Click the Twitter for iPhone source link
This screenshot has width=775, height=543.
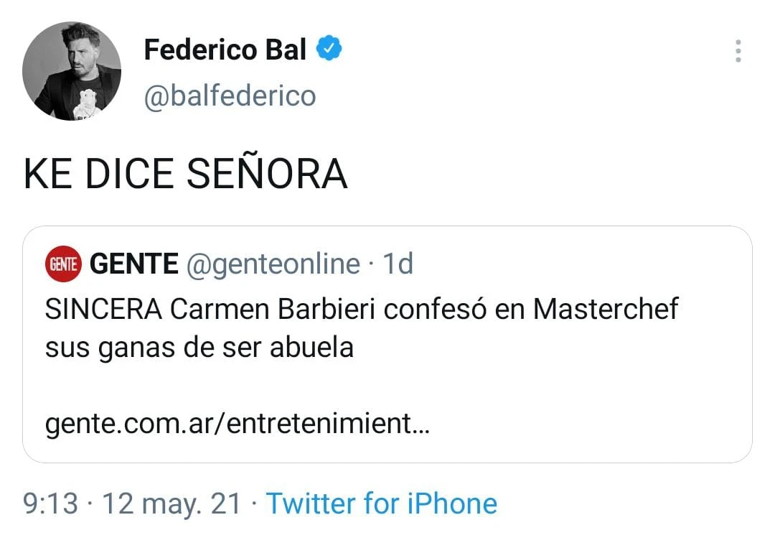coord(381,503)
